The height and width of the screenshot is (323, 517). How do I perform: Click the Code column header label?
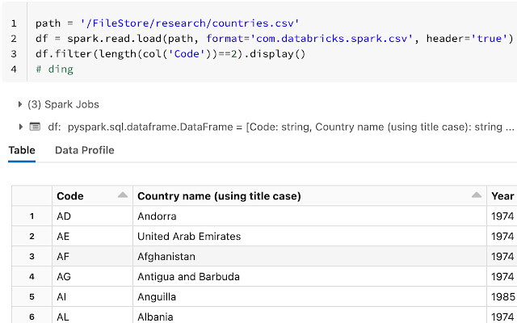click(x=70, y=196)
